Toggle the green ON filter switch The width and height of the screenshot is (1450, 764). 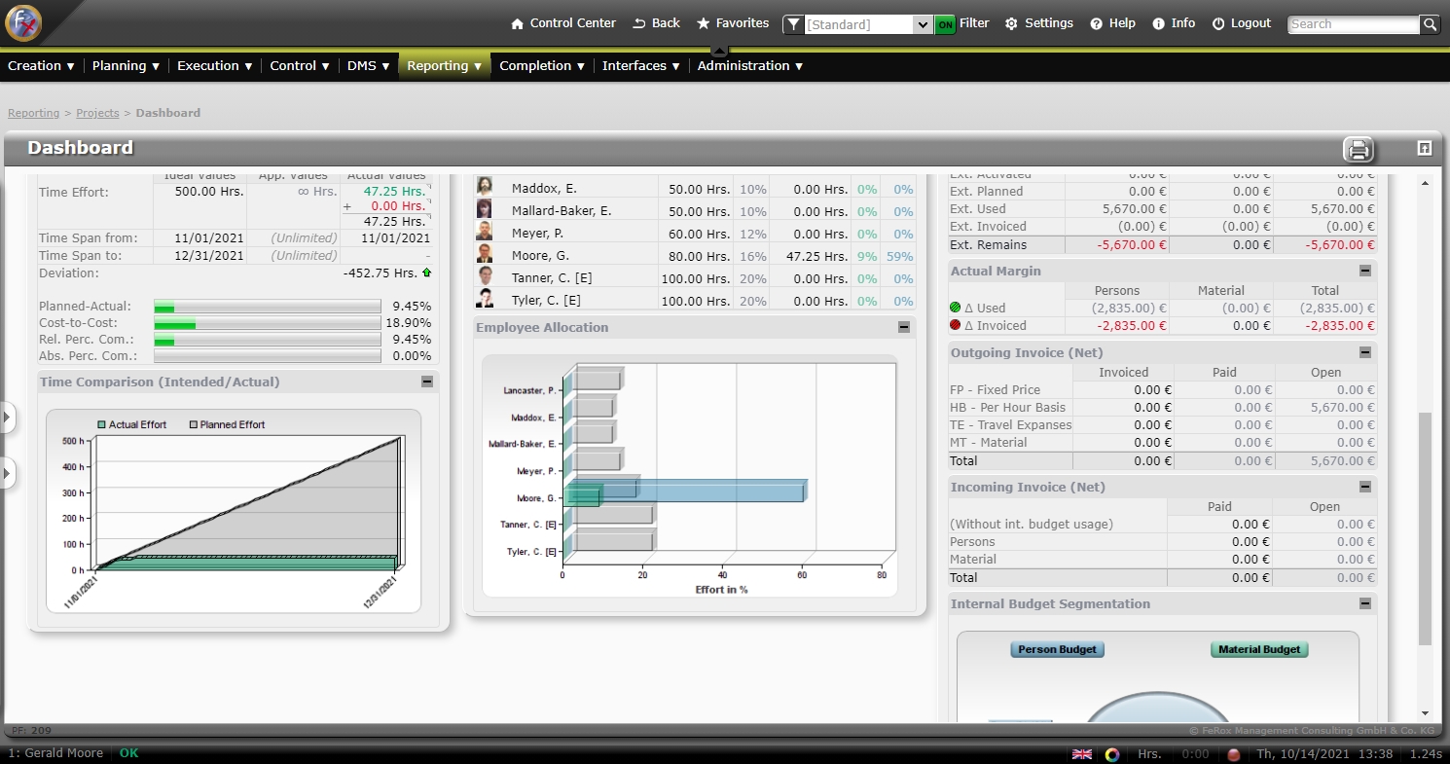[945, 24]
